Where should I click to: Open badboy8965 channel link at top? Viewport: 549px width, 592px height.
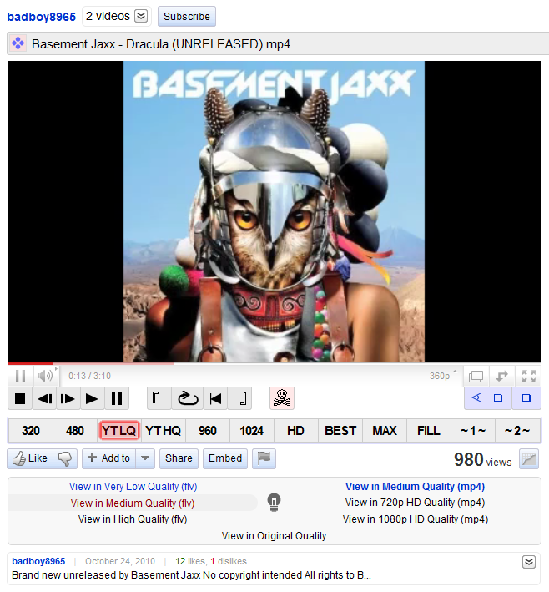(x=42, y=17)
